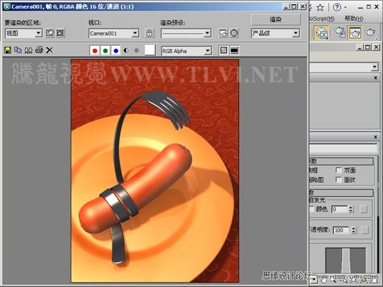Click the opacity value field showing 100
The height and width of the screenshot is (287, 383).
point(341,230)
